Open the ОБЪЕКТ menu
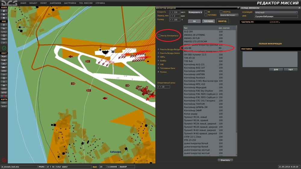Screen dimensions: 301x169 (33, 3)
